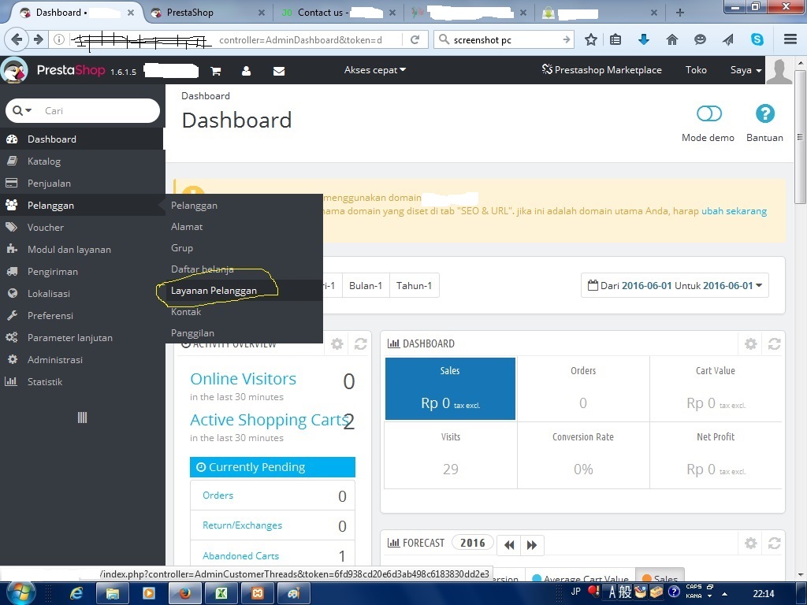This screenshot has width=807, height=605.
Task: Click the shopping cart icon in header
Action: pos(216,71)
